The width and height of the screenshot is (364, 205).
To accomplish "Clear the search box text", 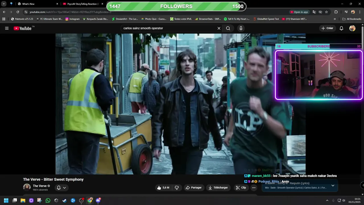I will click(x=219, y=28).
